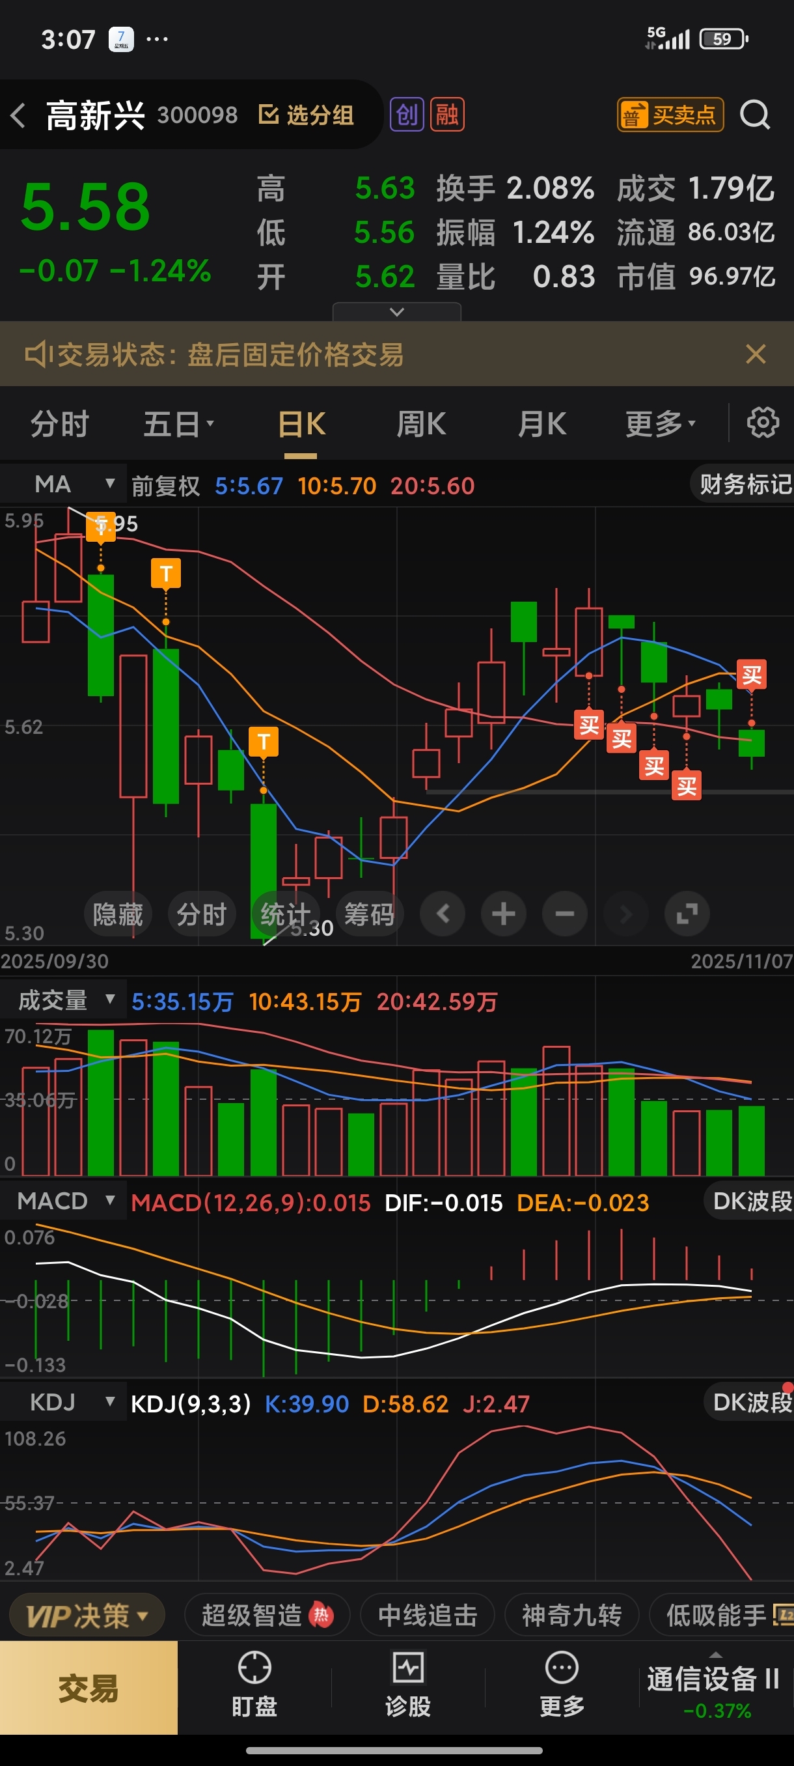Open the search magnifier icon
This screenshot has height=1766, width=794.
click(755, 115)
